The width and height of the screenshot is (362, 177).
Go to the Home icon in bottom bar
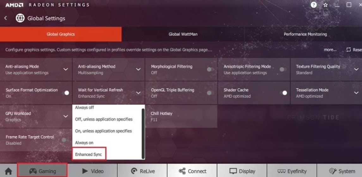pyautogui.click(x=9, y=171)
